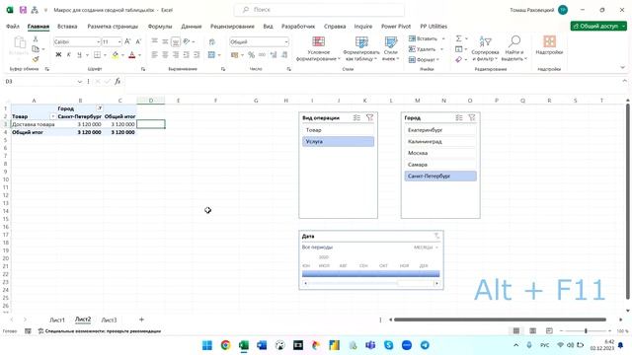Viewport: 632px width, 355px height.
Task: Switch to Вставка ribbon tab
Action: pos(67,27)
